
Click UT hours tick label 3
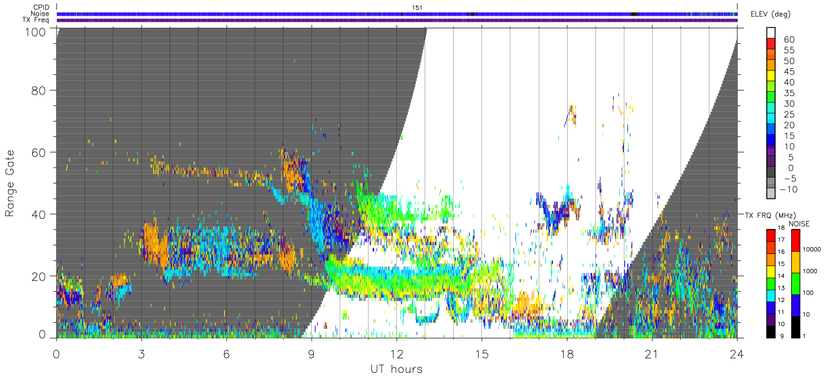[x=141, y=354]
